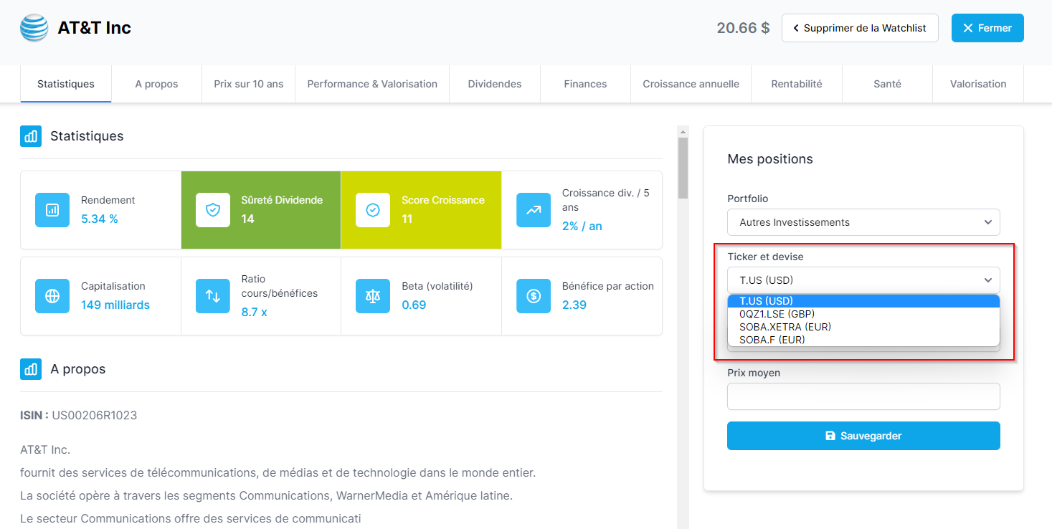Click the 5.34 % rendement value
Image resolution: width=1052 pixels, height=529 pixels.
point(100,219)
